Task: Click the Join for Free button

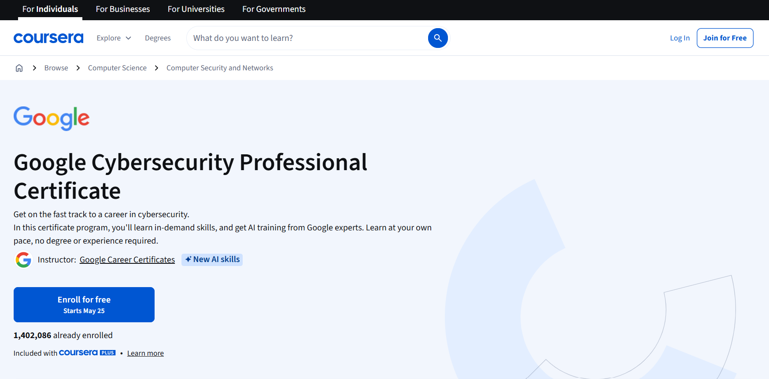Action: click(725, 38)
